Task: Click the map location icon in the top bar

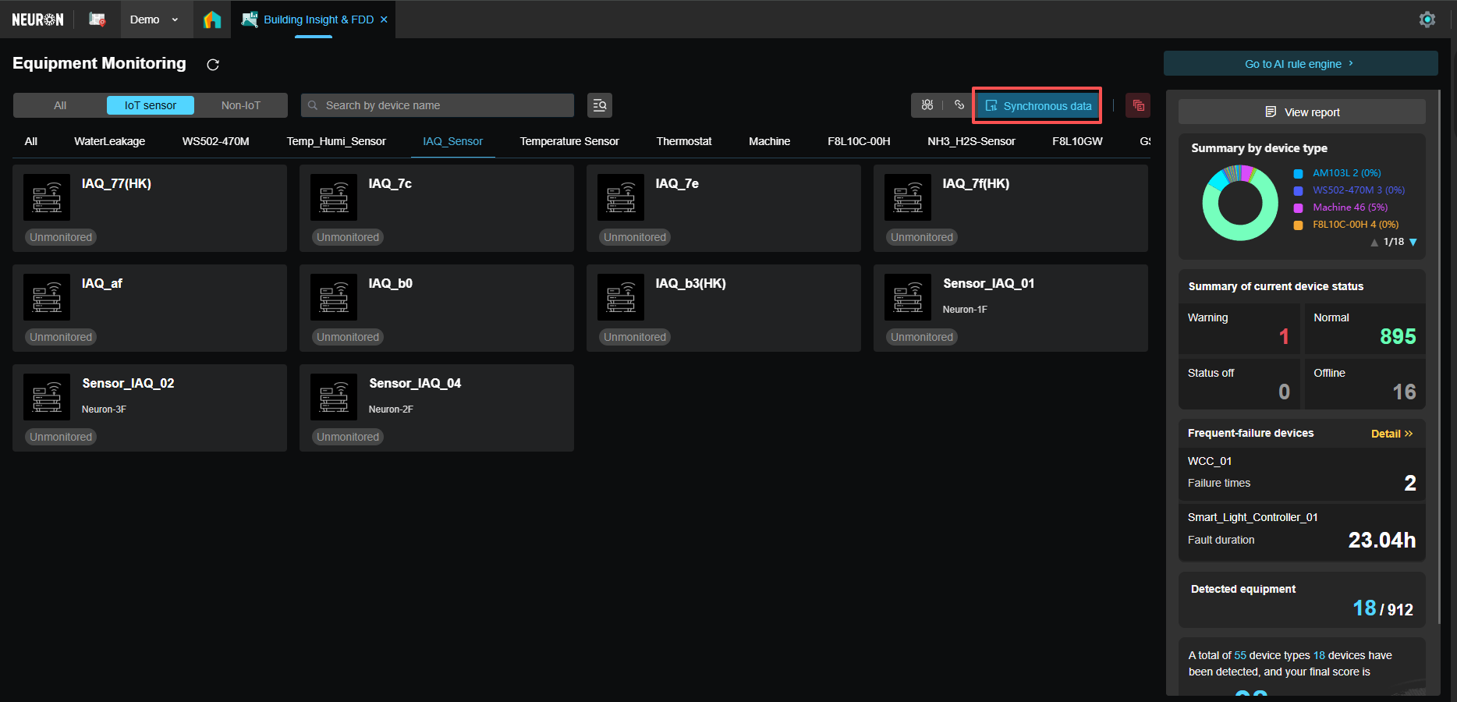Action: click(97, 19)
